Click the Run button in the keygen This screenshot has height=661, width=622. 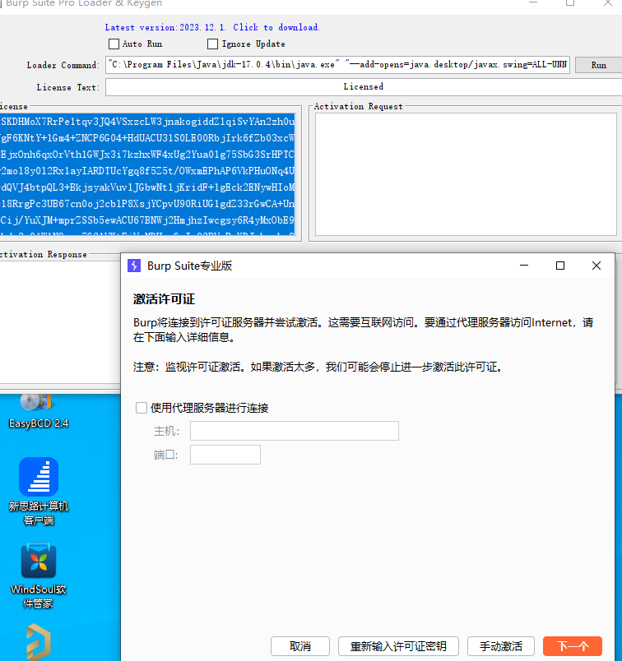pos(598,65)
